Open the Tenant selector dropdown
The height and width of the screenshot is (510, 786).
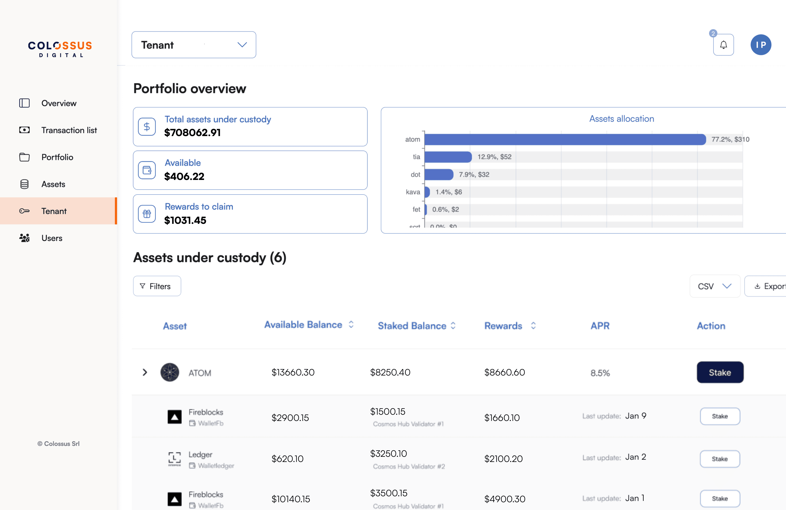point(194,45)
